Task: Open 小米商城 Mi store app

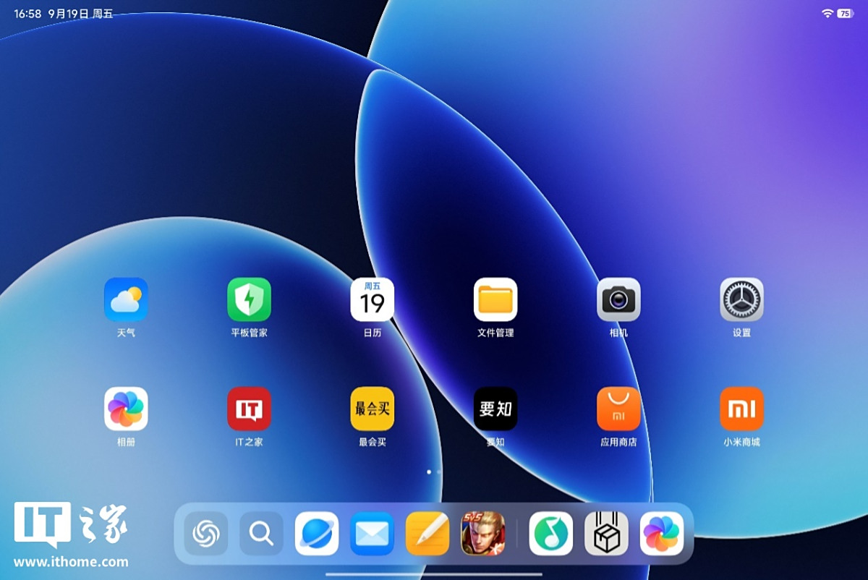Action: [x=741, y=409]
